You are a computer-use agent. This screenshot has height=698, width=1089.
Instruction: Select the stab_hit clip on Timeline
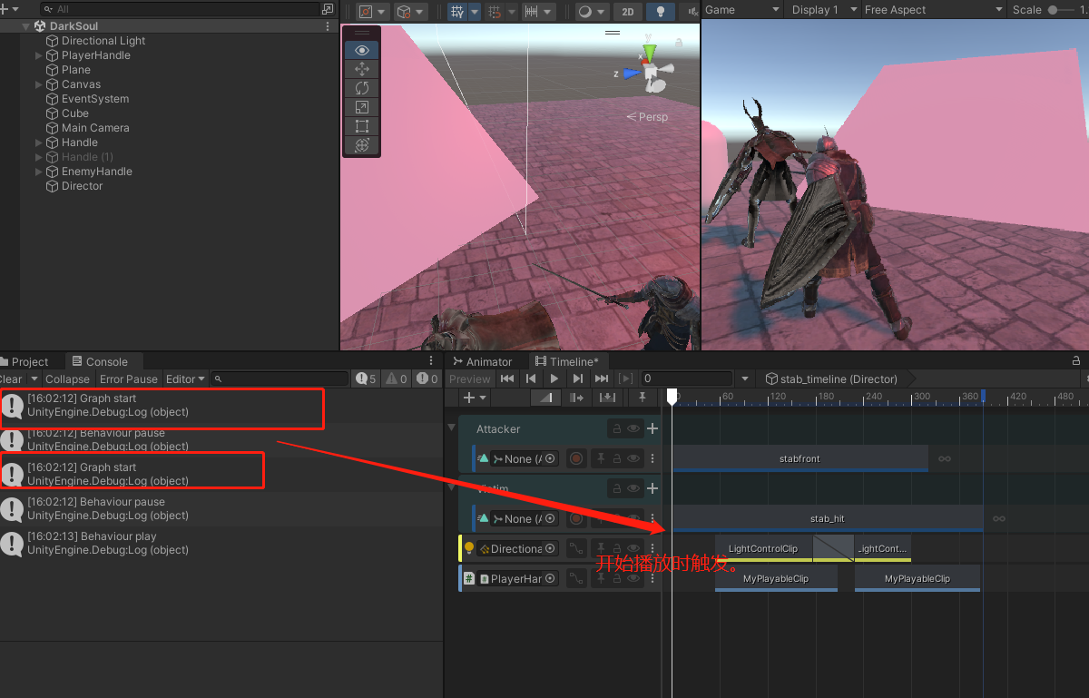827,518
